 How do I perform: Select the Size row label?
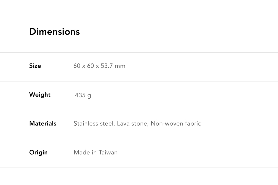pyautogui.click(x=35, y=66)
